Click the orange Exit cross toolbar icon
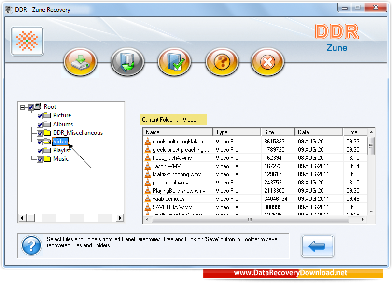This screenshot has height=283, width=392. click(x=267, y=62)
